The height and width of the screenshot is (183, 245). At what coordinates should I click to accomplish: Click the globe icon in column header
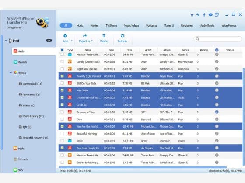coord(217,50)
